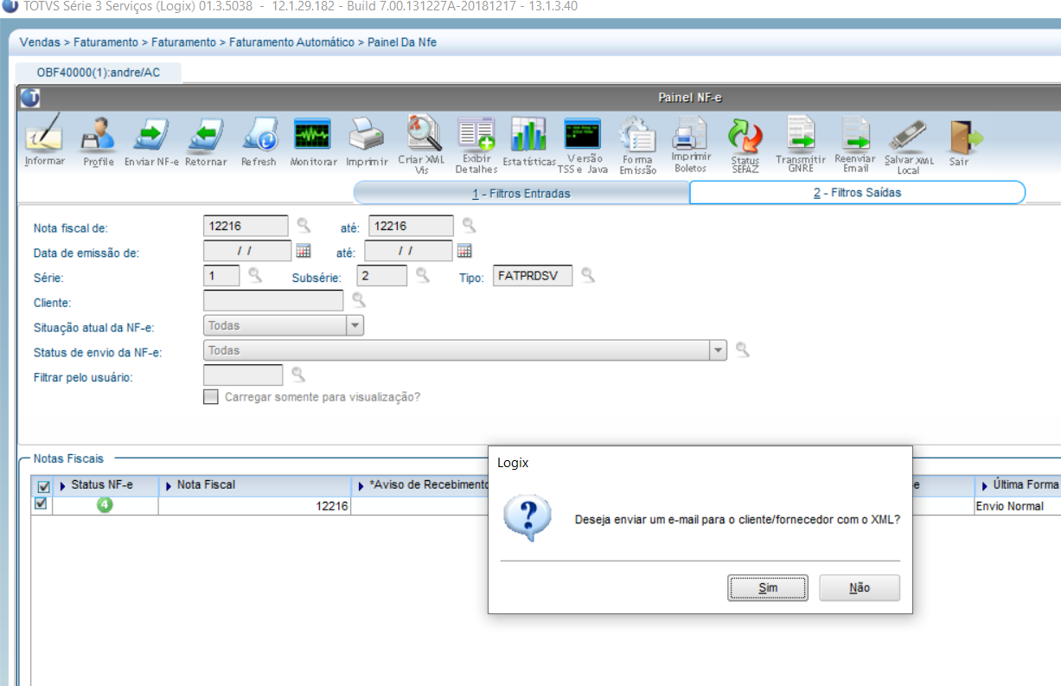Select the OBF40000(1):andre/AC tab

(99, 73)
